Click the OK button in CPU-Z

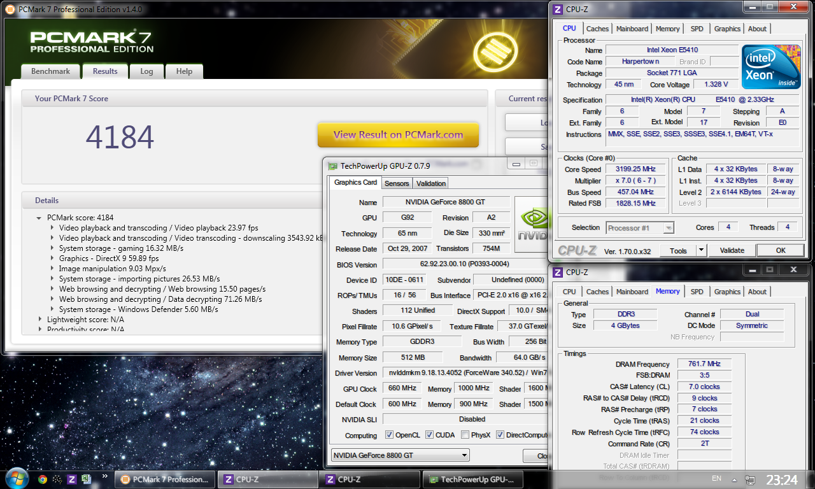781,250
